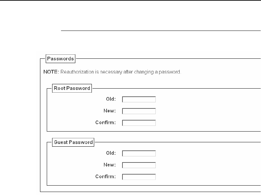Focus the Root Password New field
This screenshot has width=261, height=195.
139,111
